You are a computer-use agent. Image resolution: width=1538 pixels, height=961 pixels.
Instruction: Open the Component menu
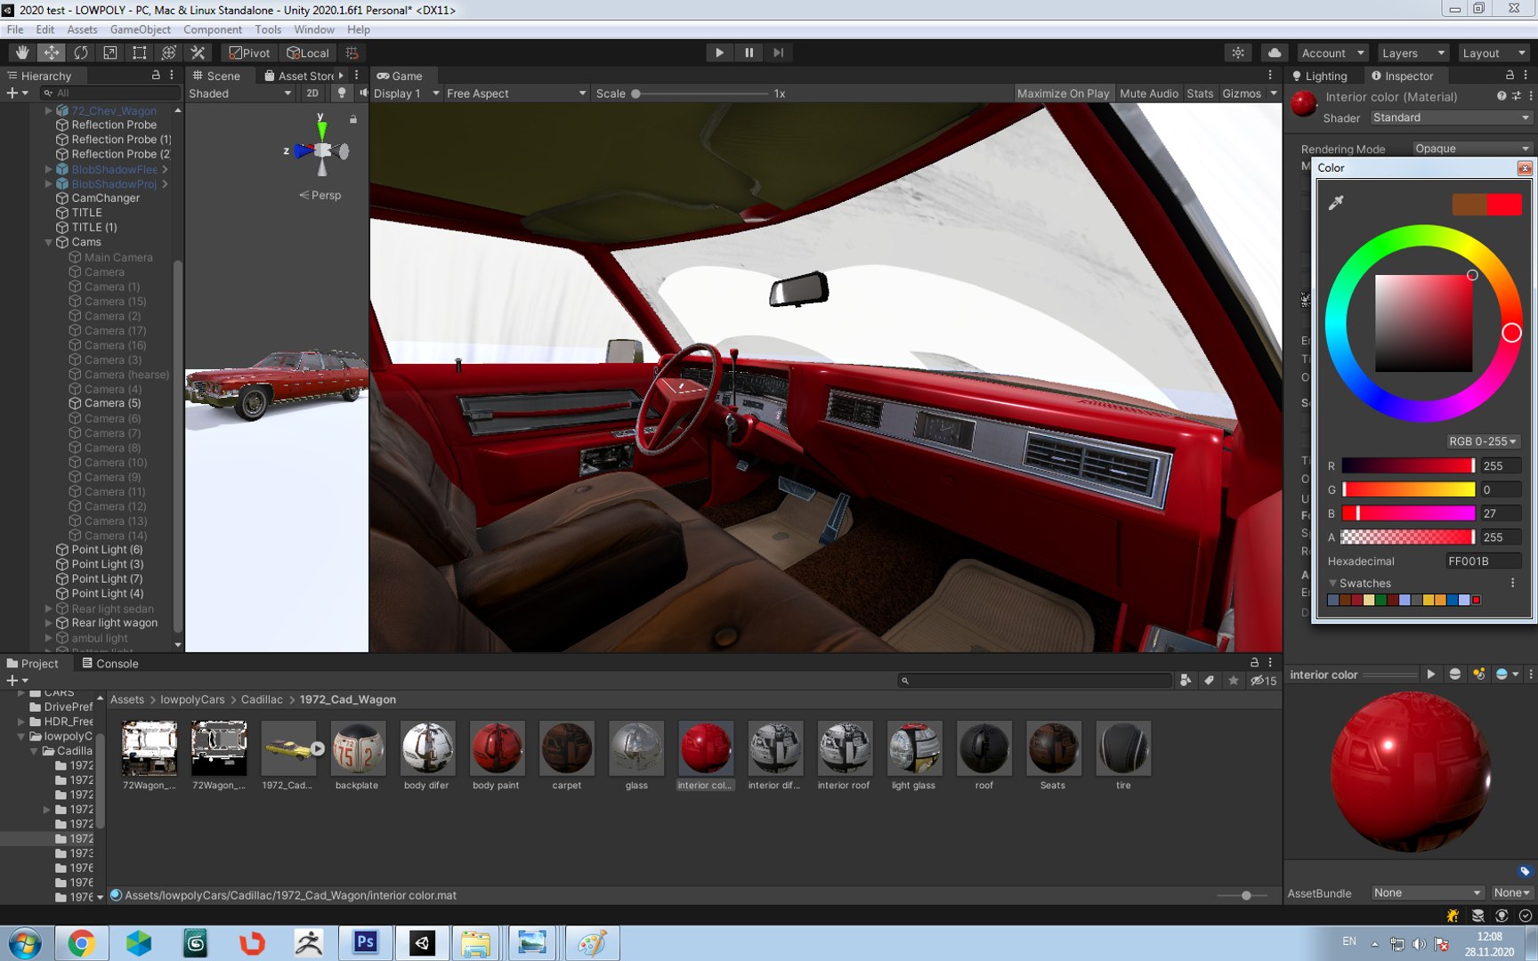pyautogui.click(x=213, y=29)
